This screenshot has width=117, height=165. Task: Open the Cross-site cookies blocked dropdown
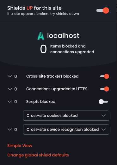[66, 116]
